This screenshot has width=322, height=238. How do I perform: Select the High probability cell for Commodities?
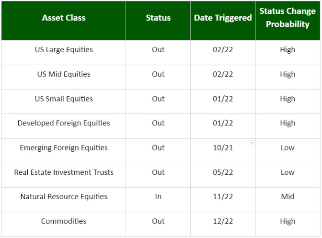click(287, 224)
